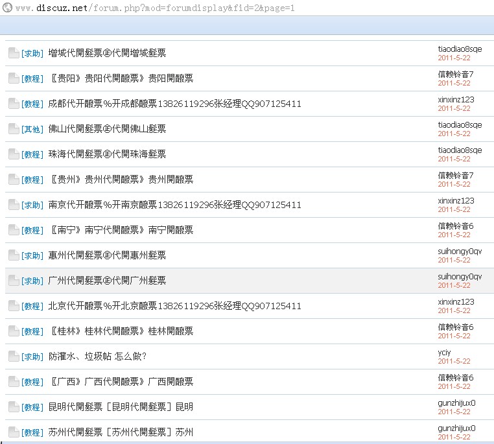The height and width of the screenshot is (444, 494).
Task: Filter by [其他] tag in 佛山 row
Action: [32, 129]
